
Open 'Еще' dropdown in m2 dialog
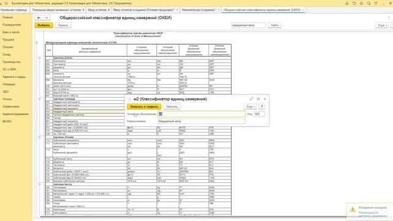coord(250,106)
